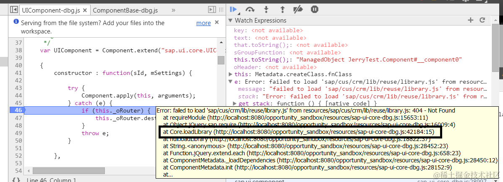The image size is (503, 182).
Task: Add a new watch expression
Action: pyautogui.click(x=471, y=20)
